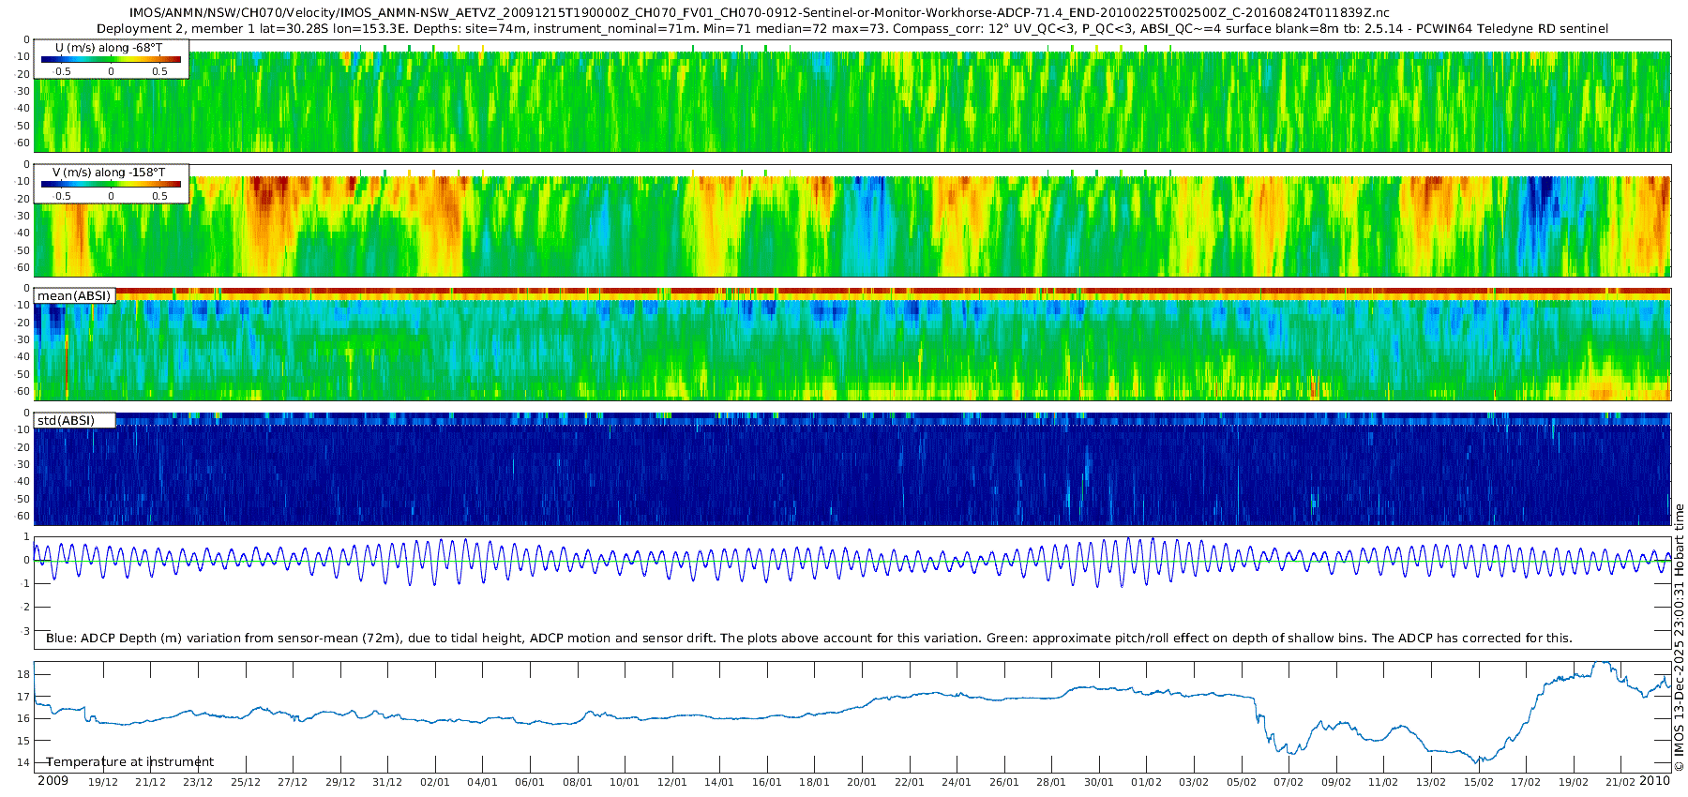Screen dimensions: 1688x797
Task: Click the 20/01 date tick label
Action: (862, 782)
